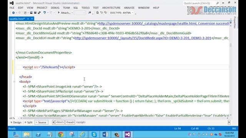
Task: Select the seattle.html document tab
Action: [x=17, y=19]
